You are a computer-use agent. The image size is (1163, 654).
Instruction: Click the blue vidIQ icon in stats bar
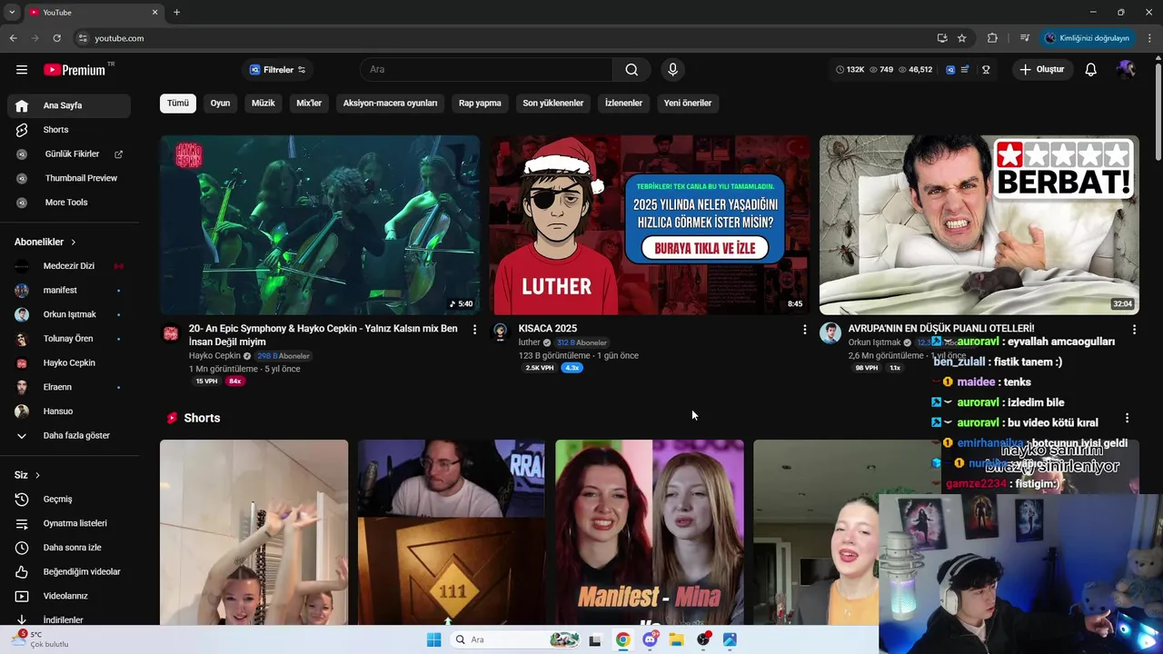click(x=950, y=69)
